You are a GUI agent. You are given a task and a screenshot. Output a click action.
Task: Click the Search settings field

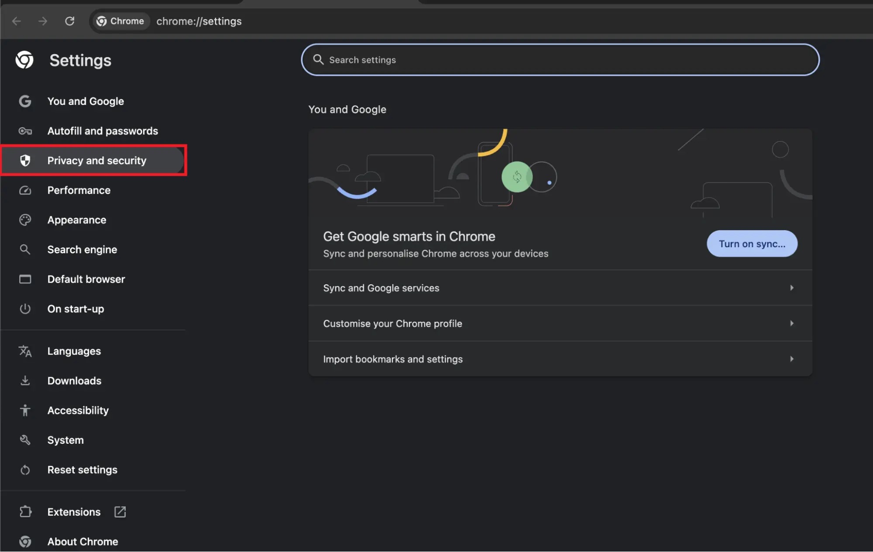pos(560,60)
